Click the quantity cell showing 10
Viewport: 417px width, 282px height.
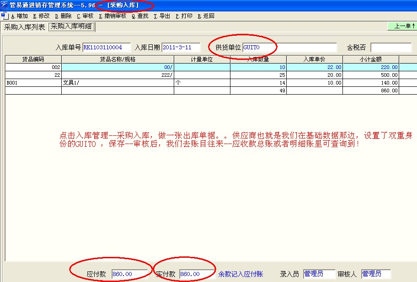tap(258, 67)
